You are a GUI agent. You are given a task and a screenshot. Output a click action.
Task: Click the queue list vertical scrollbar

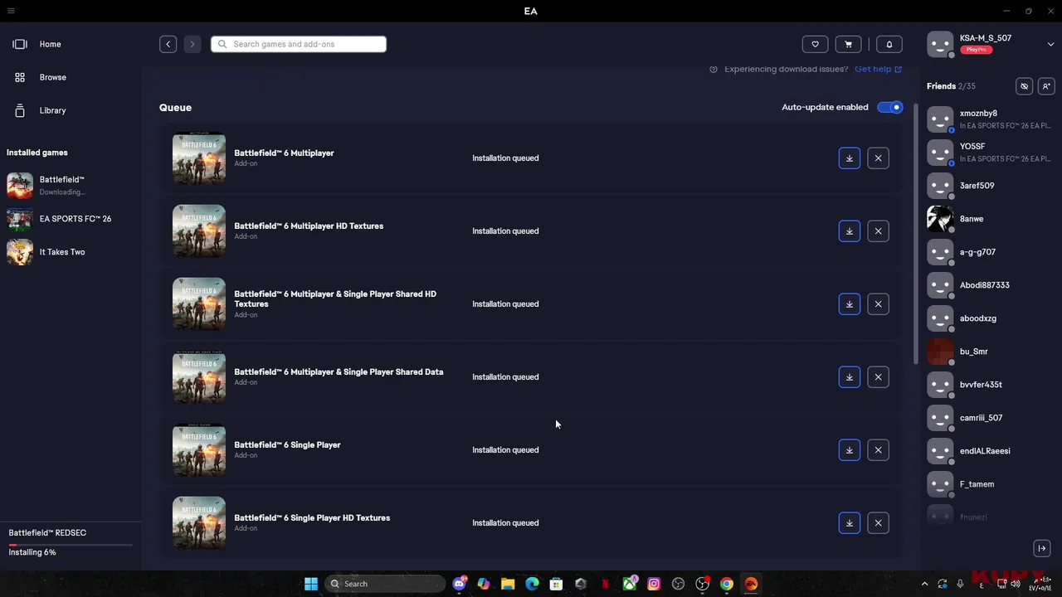[x=916, y=232]
